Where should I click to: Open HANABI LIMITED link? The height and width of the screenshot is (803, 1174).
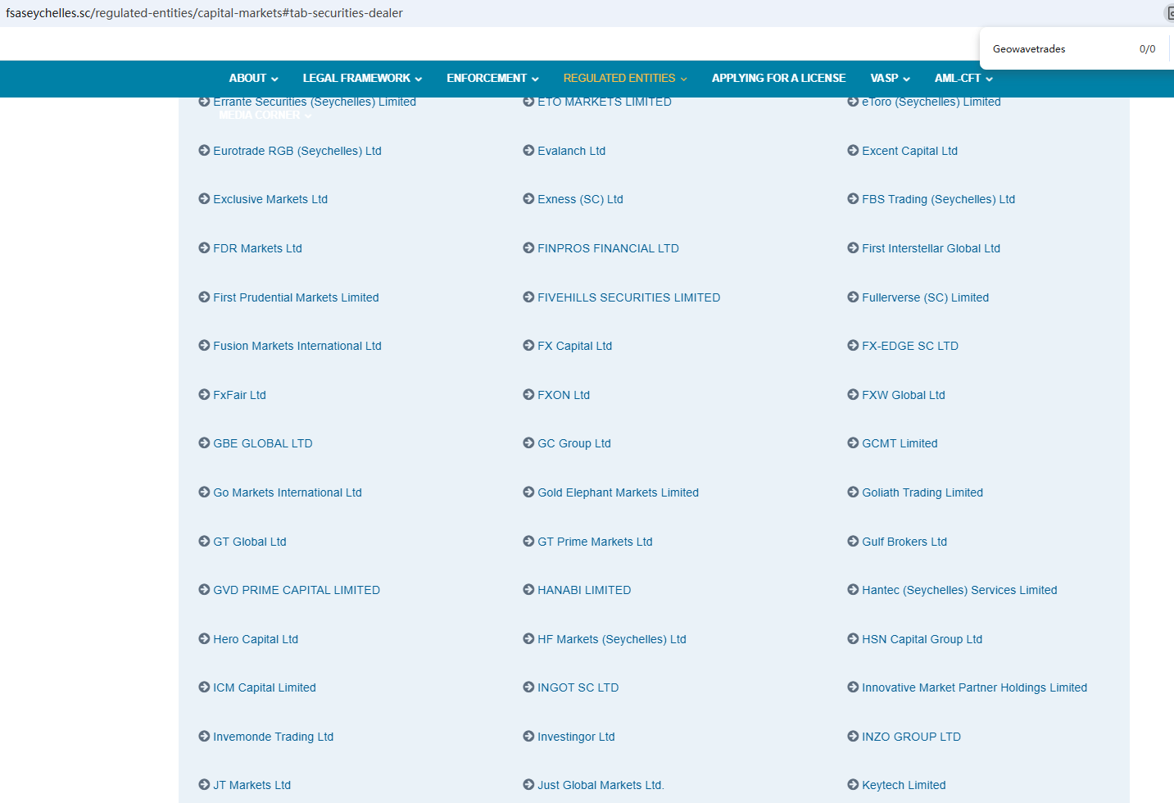pos(584,590)
